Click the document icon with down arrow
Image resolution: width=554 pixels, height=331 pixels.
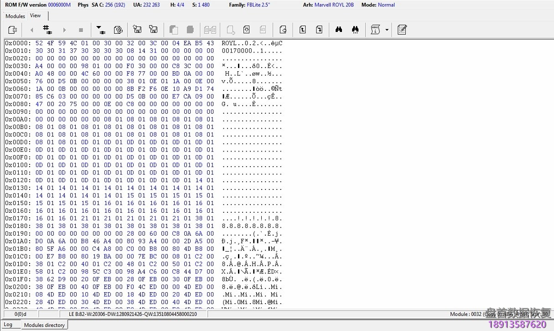point(246,30)
